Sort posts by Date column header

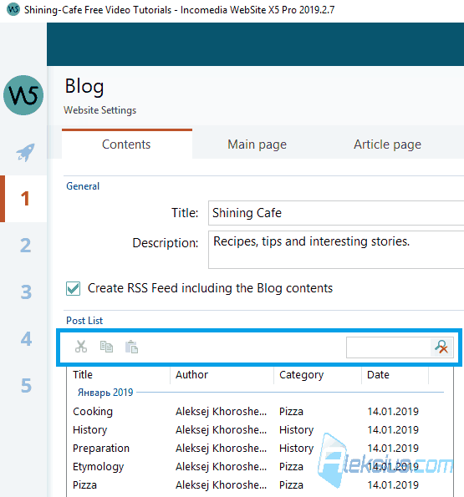coord(395,375)
